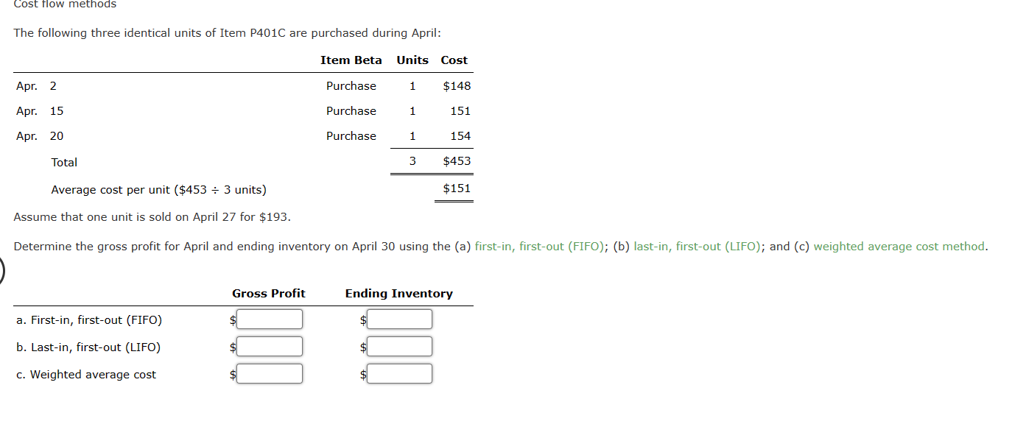Click the Apr. 20 Purchase row

point(243,135)
